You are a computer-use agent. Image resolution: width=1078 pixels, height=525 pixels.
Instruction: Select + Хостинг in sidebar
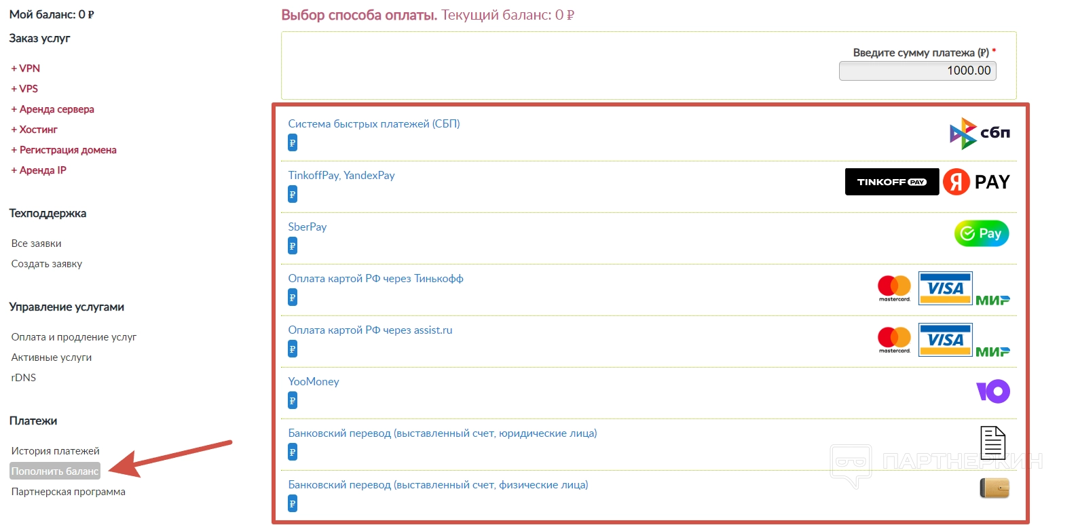pyautogui.click(x=35, y=130)
